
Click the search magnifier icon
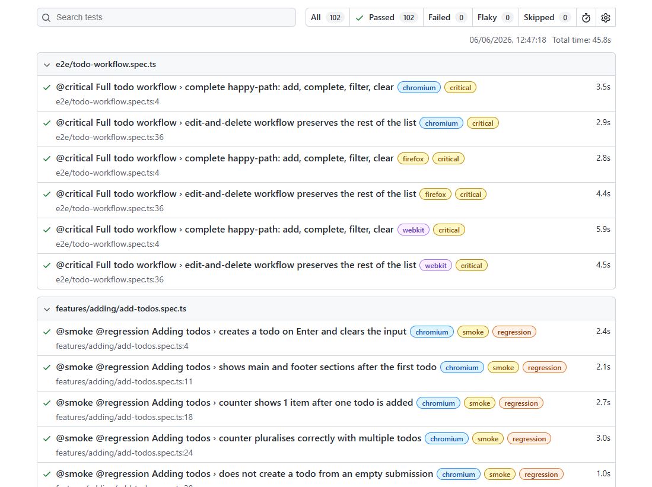pos(46,17)
